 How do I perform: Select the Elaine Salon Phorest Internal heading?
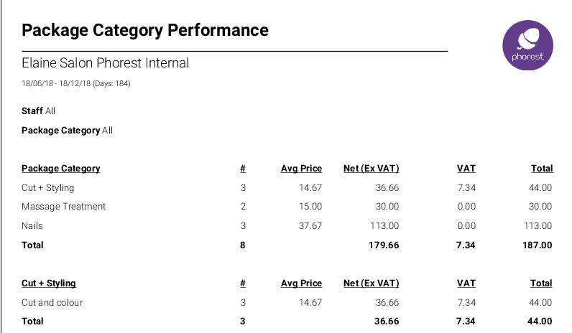(106, 63)
